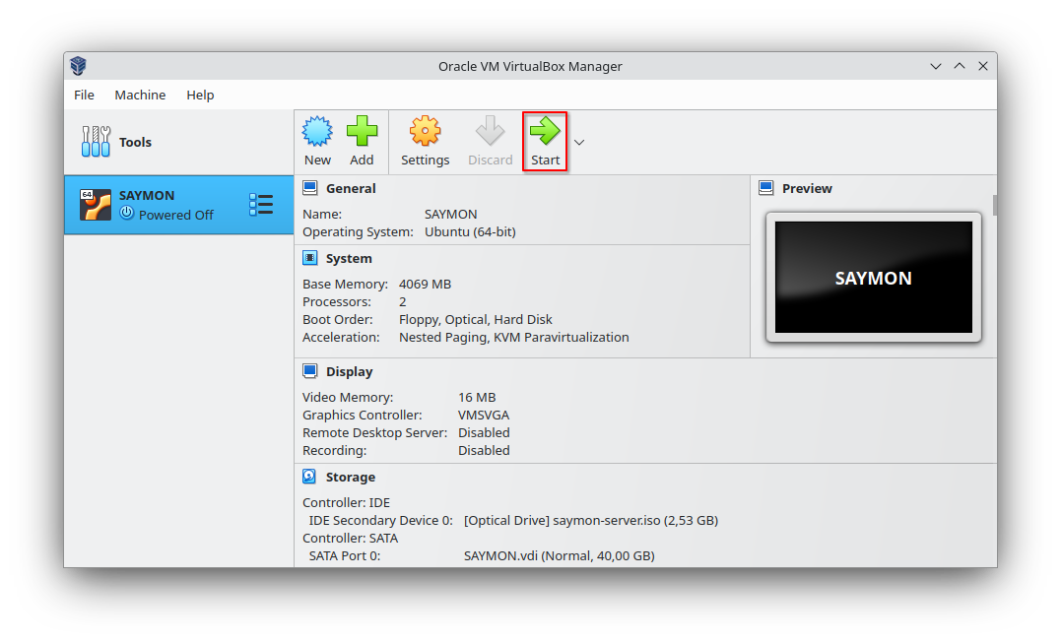Click the details pane vertical scrollbar
This screenshot has width=1061, height=643.
(x=994, y=205)
